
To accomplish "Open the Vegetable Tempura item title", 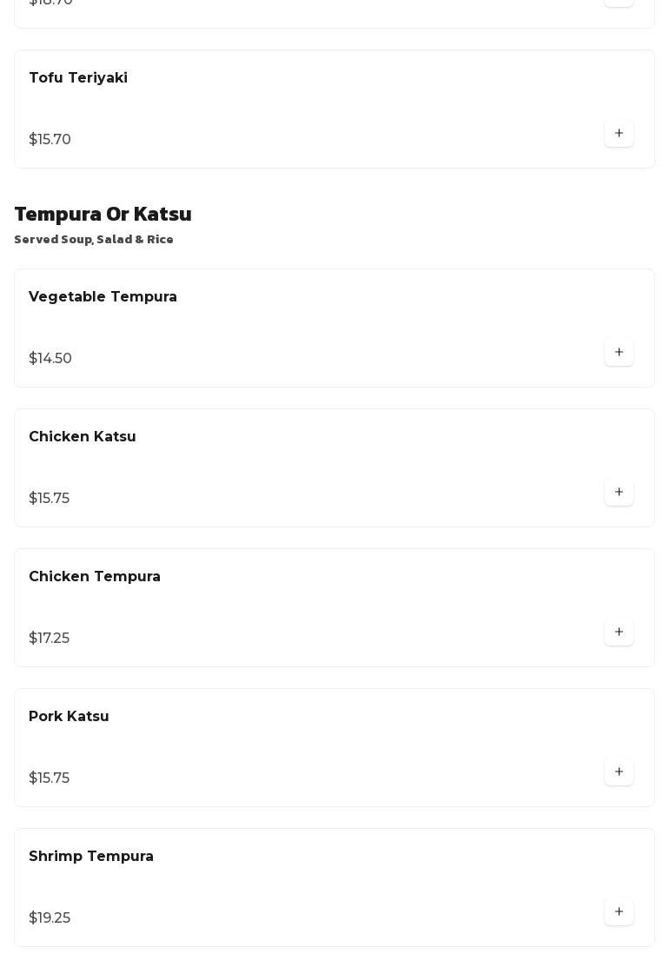I will (x=103, y=297).
